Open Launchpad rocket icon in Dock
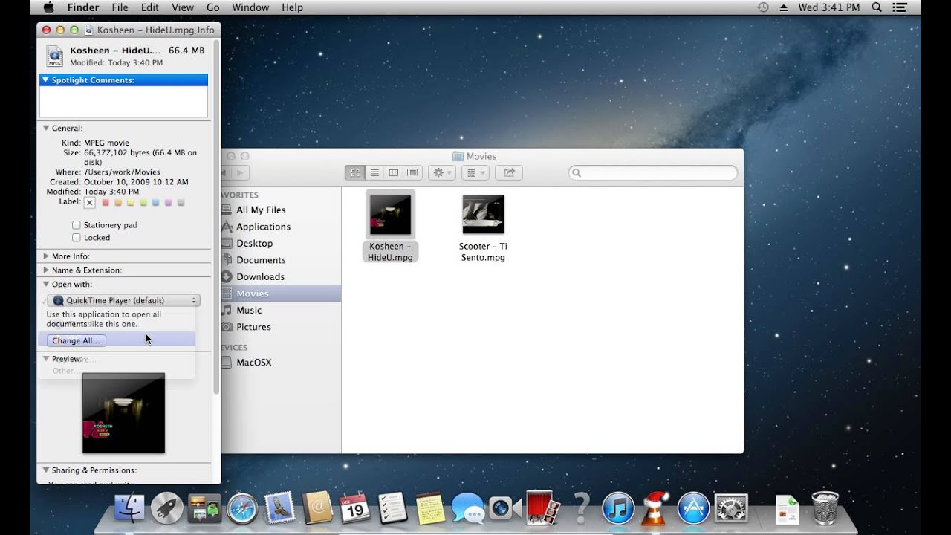Screen dimensions: 951x535 coord(167,508)
